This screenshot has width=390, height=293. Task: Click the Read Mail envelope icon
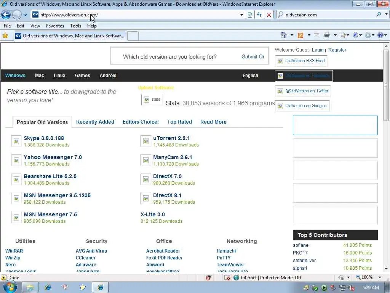316,35
